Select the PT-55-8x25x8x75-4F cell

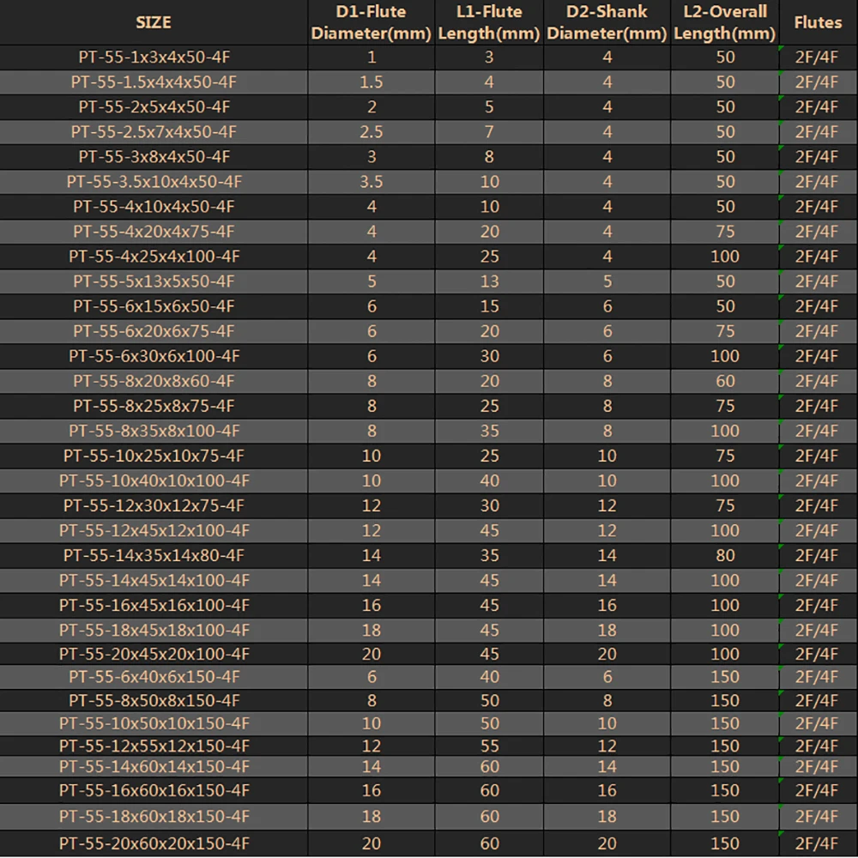tap(154, 406)
